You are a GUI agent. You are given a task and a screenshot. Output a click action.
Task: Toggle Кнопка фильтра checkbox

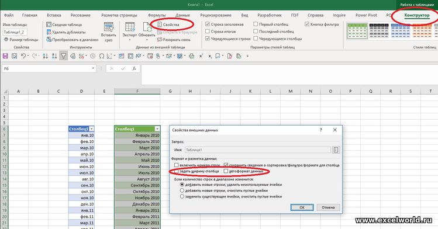(307, 24)
